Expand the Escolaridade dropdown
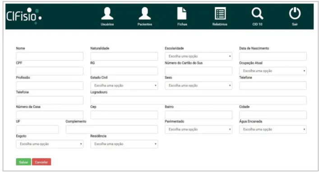The height and width of the screenshot is (172, 319). (x=199, y=56)
